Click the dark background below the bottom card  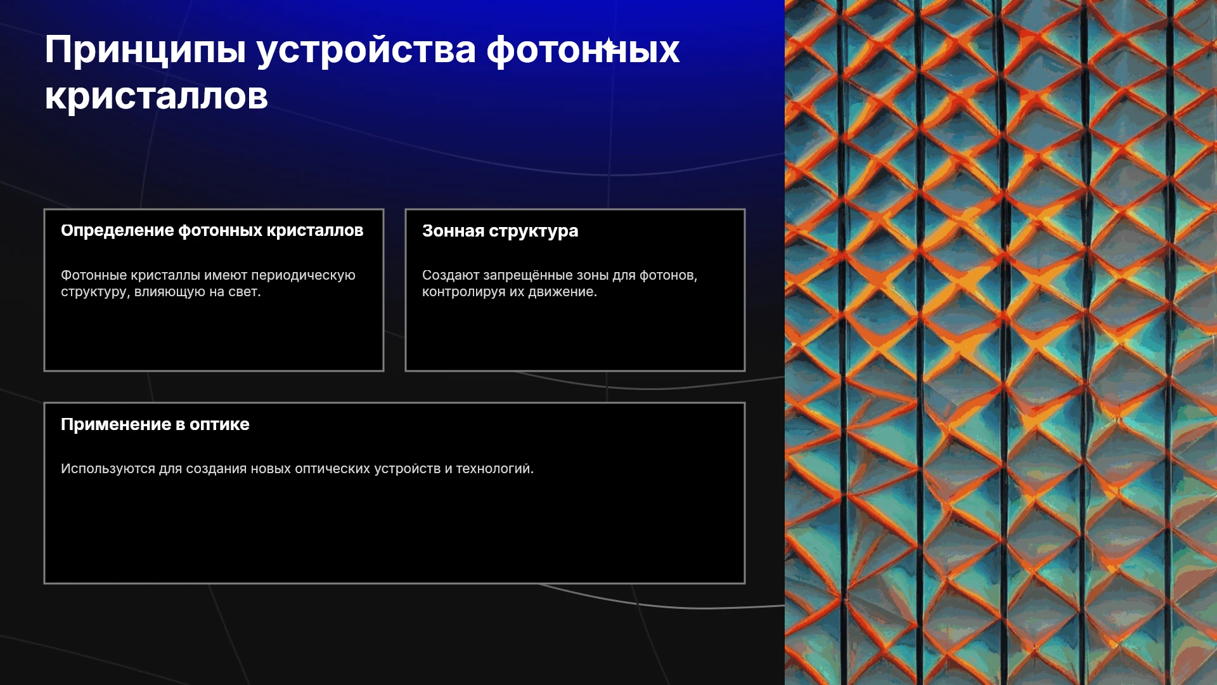coord(393,634)
